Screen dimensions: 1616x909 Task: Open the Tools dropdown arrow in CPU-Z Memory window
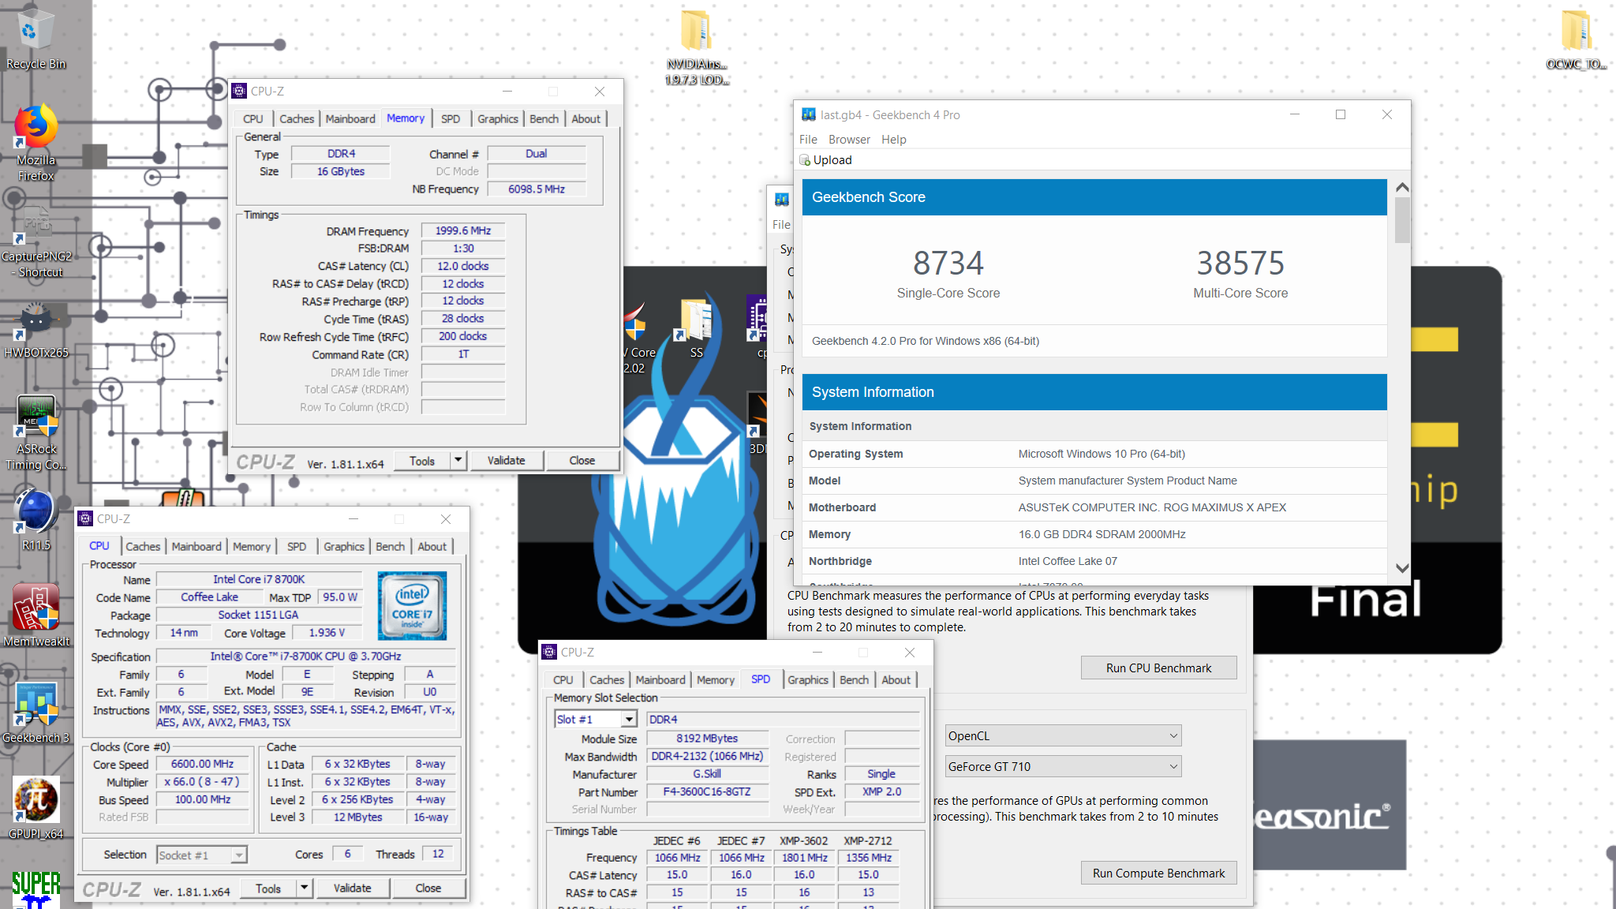pos(458,460)
